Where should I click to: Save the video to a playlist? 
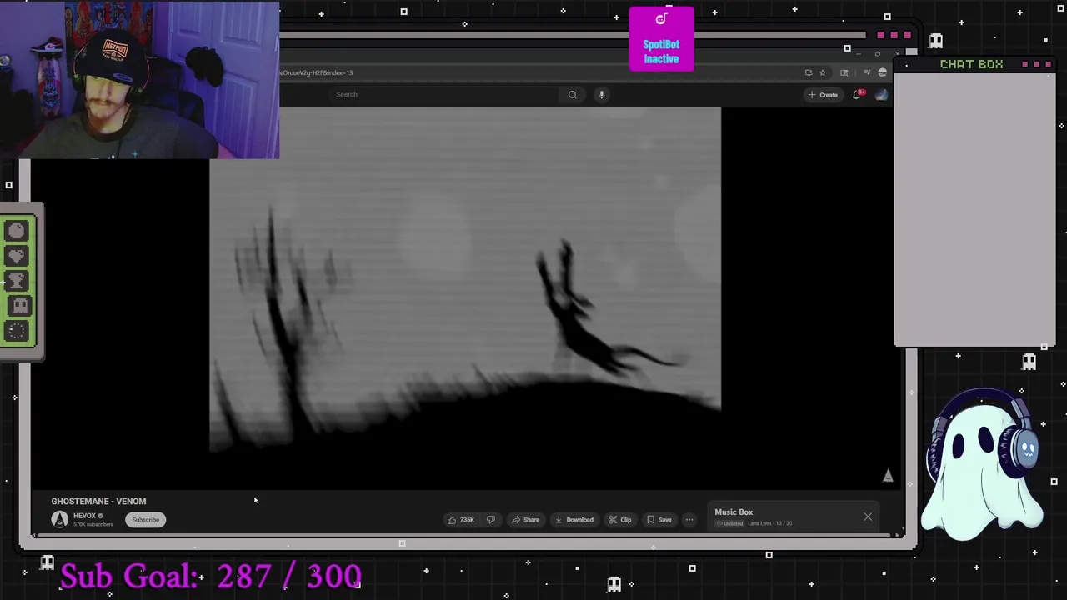click(x=659, y=520)
